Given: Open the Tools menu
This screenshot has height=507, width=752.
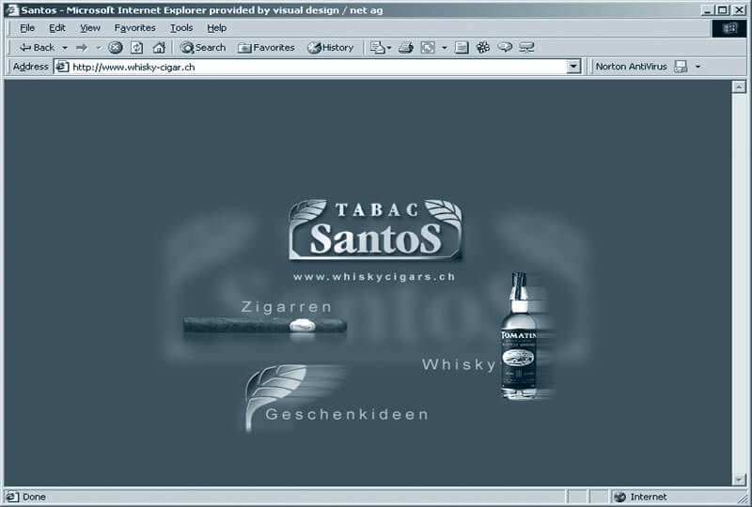Looking at the screenshot, I should click(181, 28).
